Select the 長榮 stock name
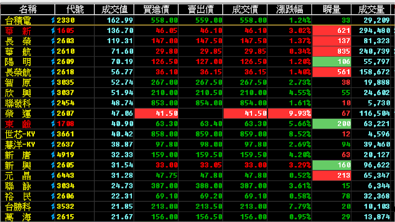 coord(18,41)
